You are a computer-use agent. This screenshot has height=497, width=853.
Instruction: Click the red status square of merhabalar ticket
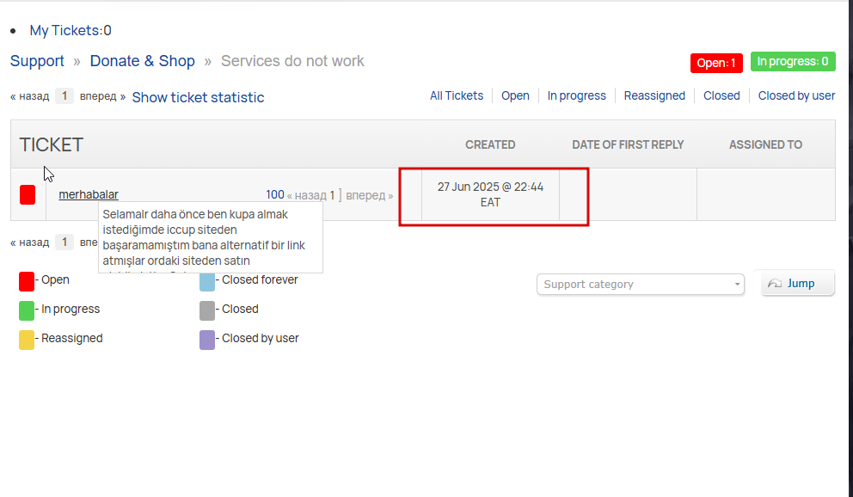(28, 194)
